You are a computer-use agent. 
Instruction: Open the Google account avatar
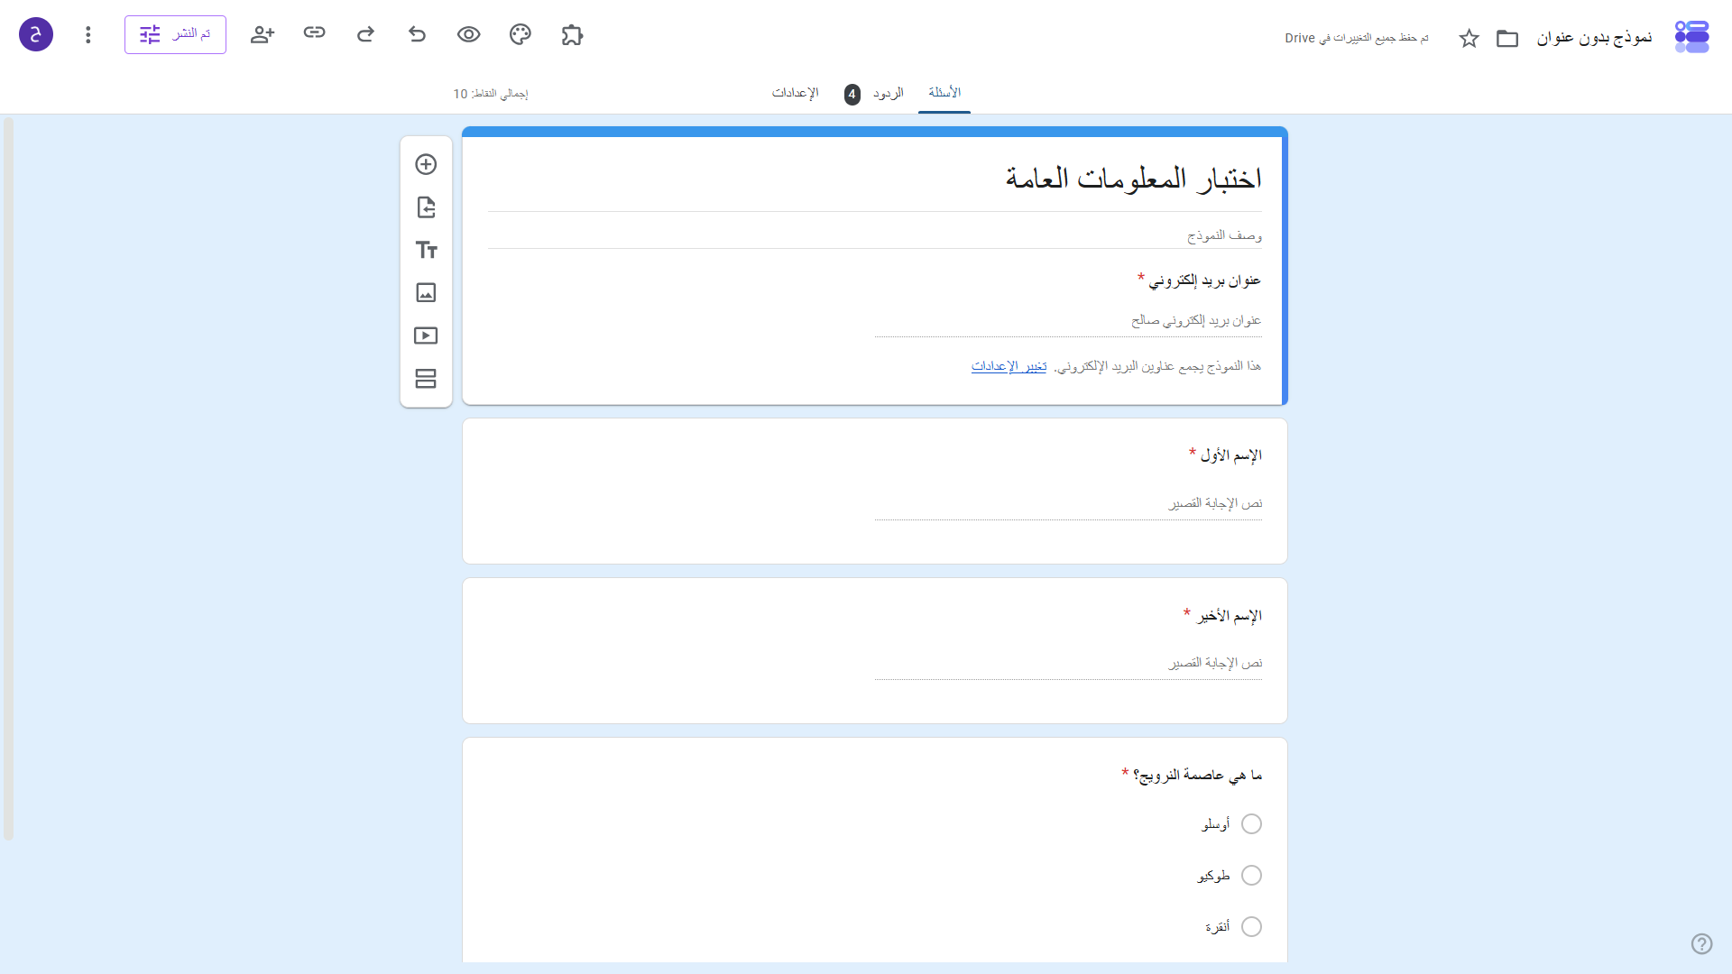pyautogui.click(x=36, y=34)
